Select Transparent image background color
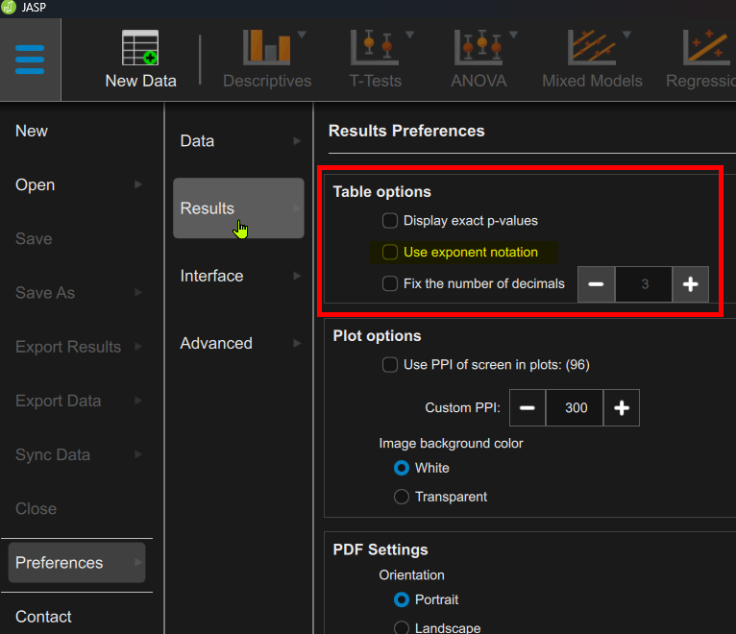The height and width of the screenshot is (634, 736). coord(403,497)
